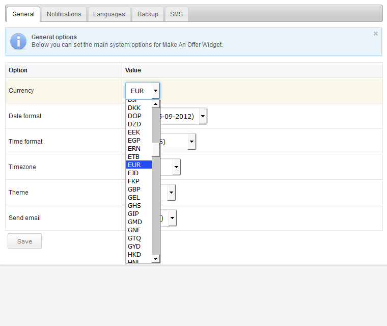Open the Languages tab
This screenshot has height=326, width=387.
pos(109,14)
